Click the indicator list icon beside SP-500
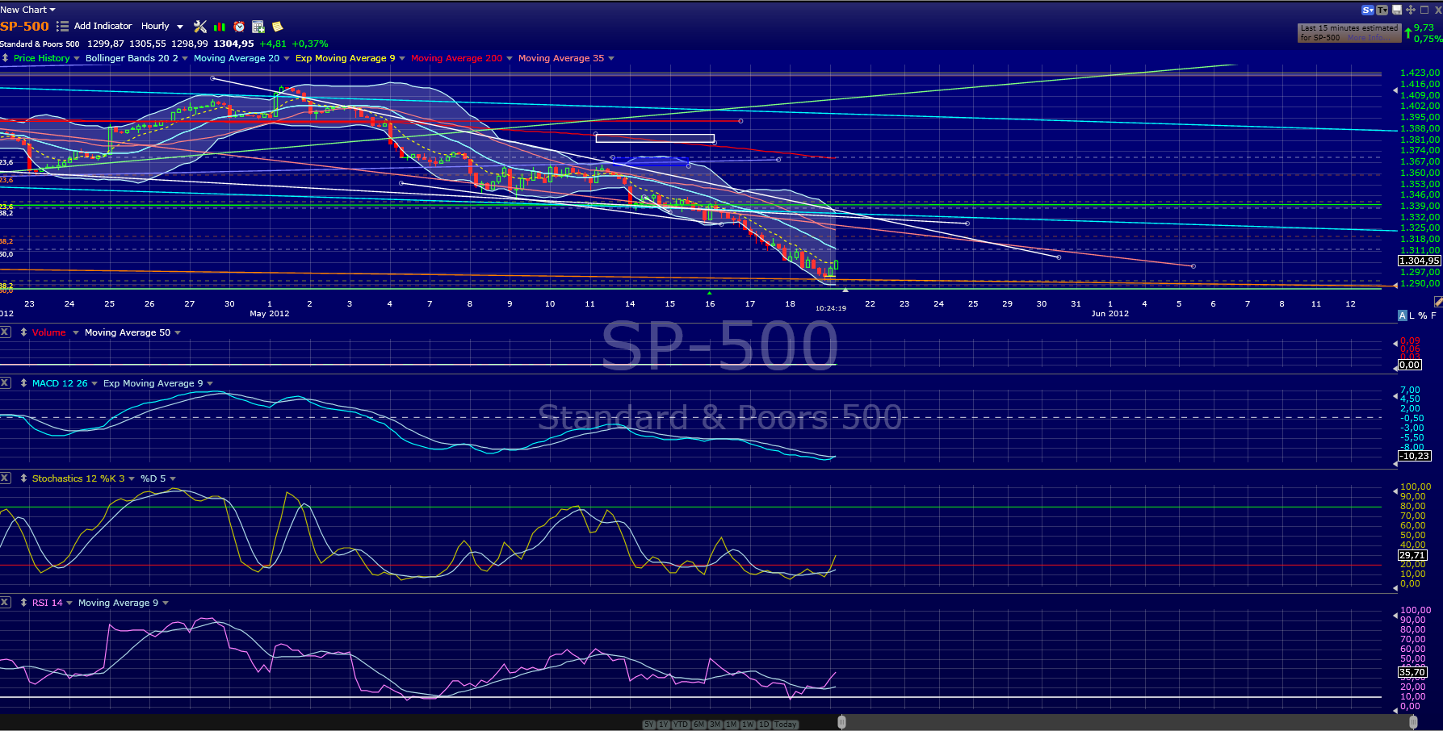Viewport: 1443px width, 731px height. (62, 27)
